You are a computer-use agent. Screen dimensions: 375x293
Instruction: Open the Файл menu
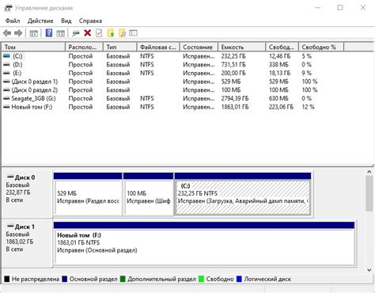point(13,21)
